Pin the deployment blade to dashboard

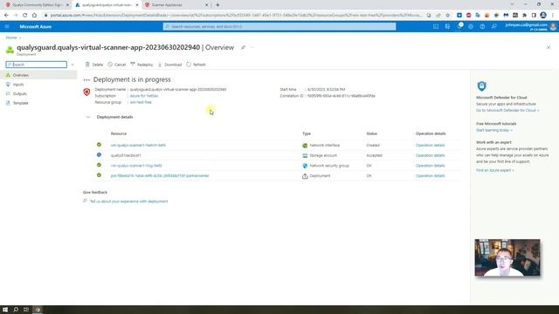pos(243,47)
